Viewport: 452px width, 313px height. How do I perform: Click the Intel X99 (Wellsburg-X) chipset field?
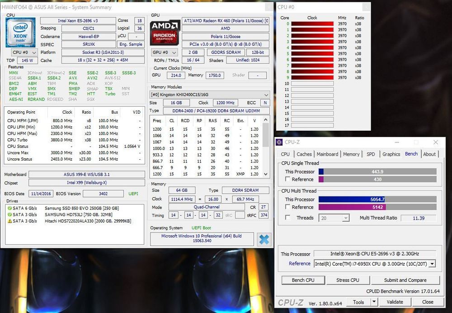87,183
